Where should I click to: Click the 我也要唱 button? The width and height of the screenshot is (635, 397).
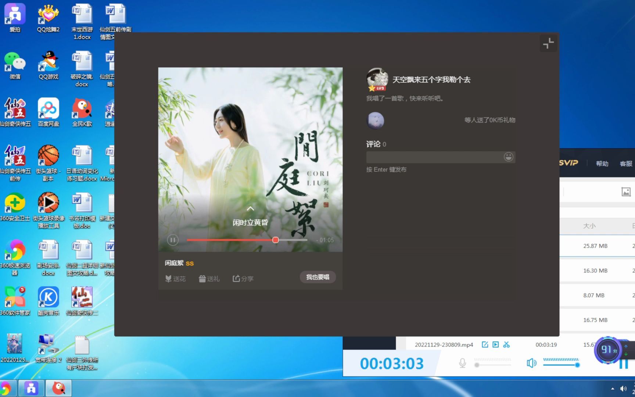tap(318, 277)
